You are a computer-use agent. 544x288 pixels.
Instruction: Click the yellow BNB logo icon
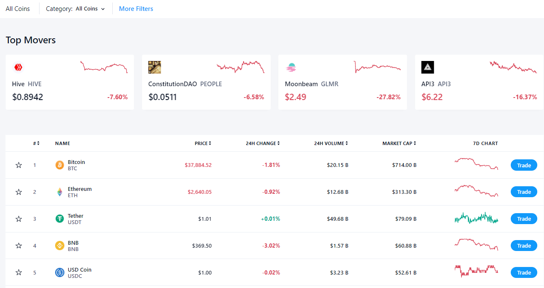[60, 246]
